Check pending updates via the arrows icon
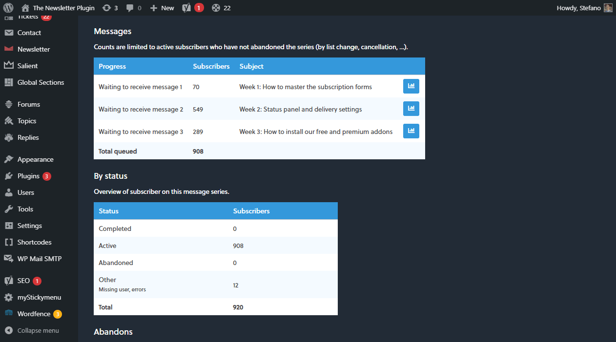Image resolution: width=616 pixels, height=342 pixels. (110, 7)
